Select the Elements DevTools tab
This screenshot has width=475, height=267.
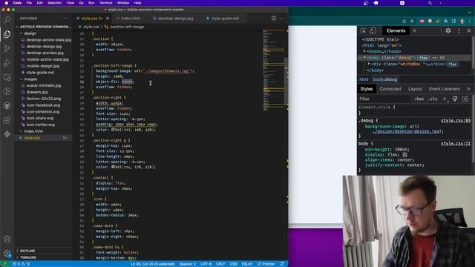[x=396, y=30]
